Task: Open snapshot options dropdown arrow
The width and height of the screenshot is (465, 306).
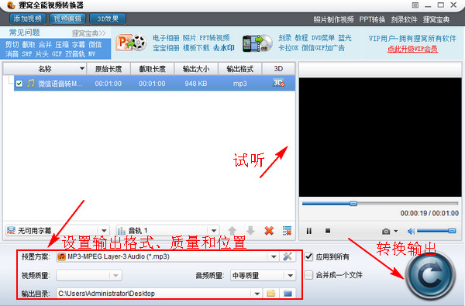Action: pos(395,231)
